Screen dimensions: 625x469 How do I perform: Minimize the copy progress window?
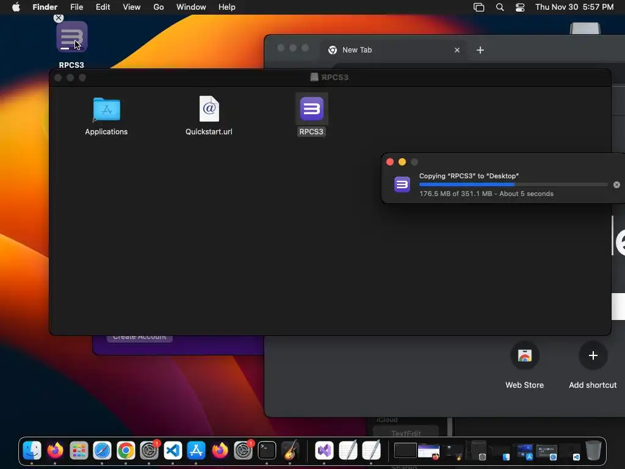402,162
